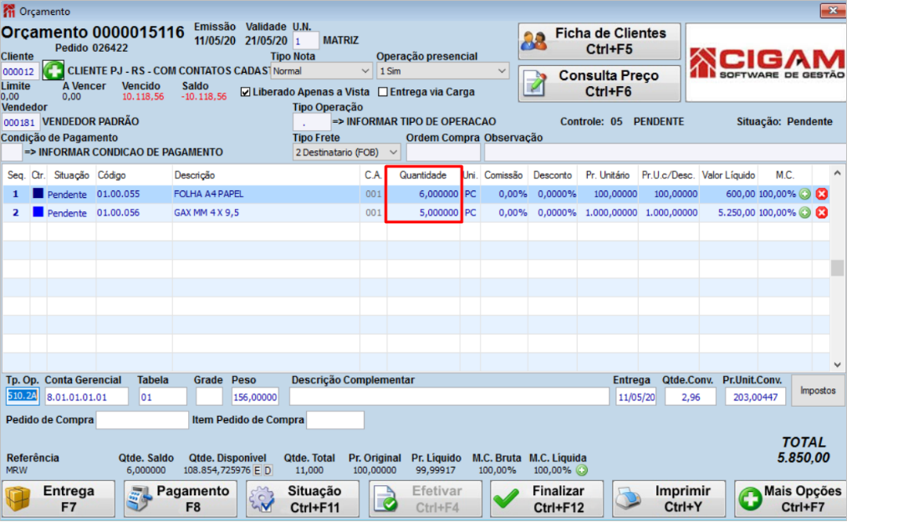Click quantity 6,000000 cell
Screen dimensions: 903x522
click(x=424, y=194)
